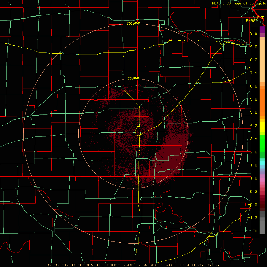267x267 pixels.
Task: Select the 4.2 legend value
Action: (254, 126)
